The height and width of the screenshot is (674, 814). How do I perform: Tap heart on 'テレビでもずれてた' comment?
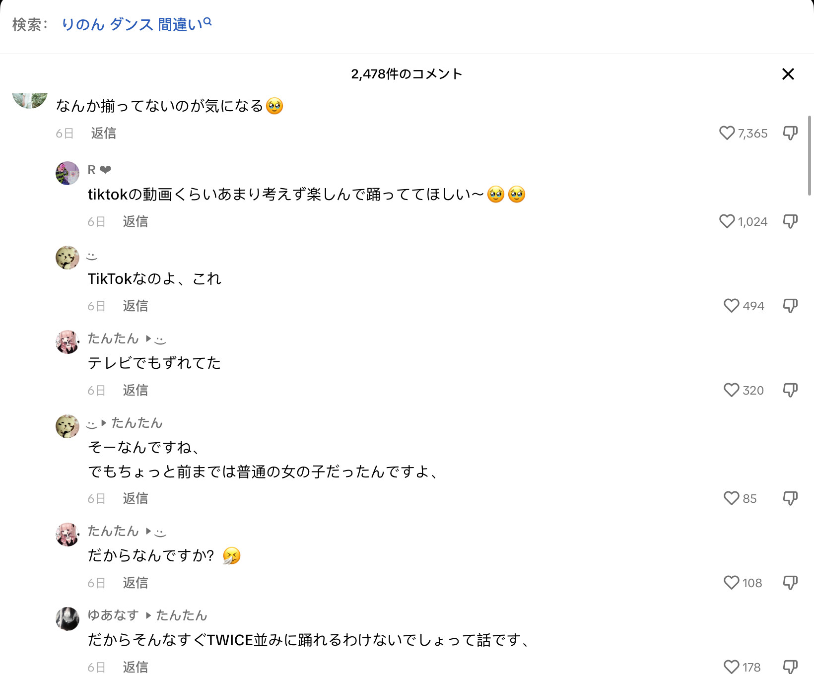click(x=731, y=390)
